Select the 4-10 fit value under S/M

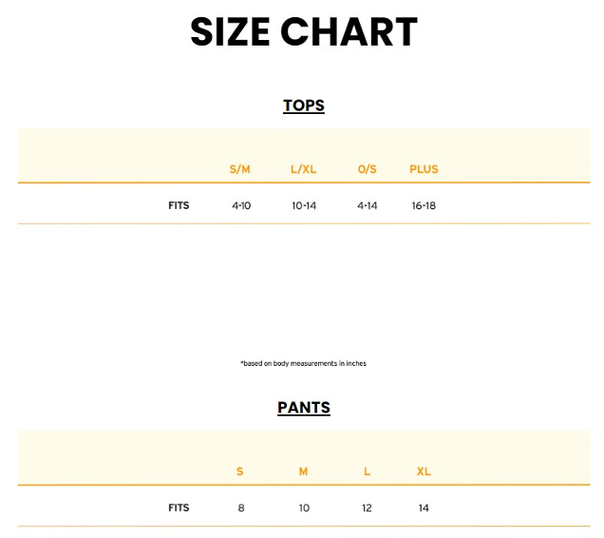click(241, 205)
